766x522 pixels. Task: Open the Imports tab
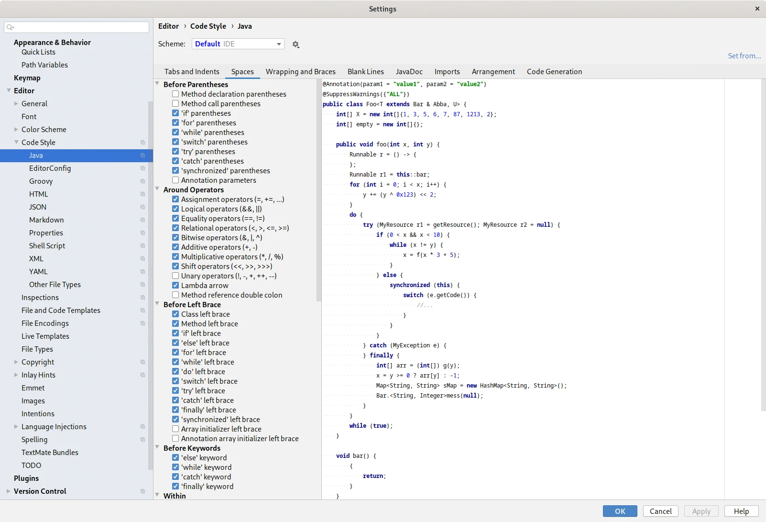[447, 72]
